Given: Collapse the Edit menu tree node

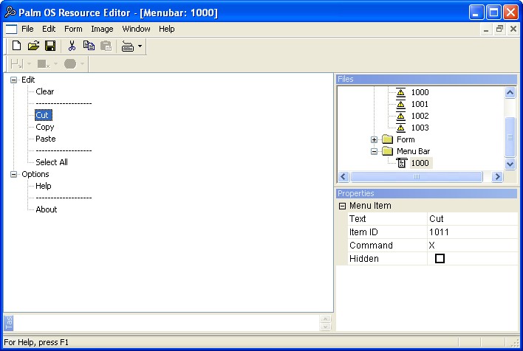Looking at the screenshot, I should click(x=14, y=80).
